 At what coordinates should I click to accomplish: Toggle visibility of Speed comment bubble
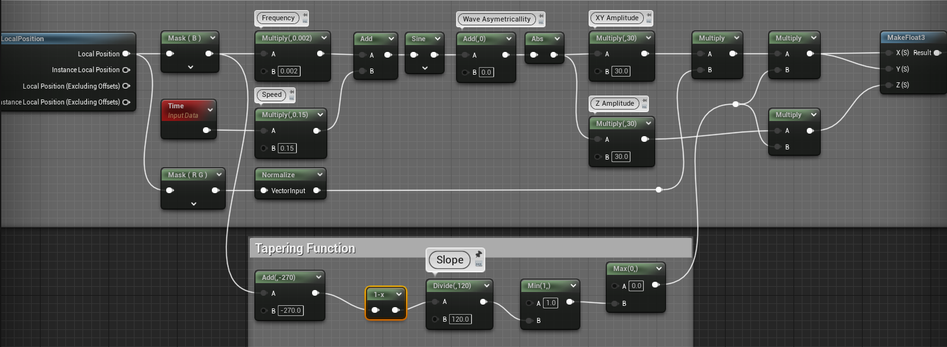click(292, 98)
